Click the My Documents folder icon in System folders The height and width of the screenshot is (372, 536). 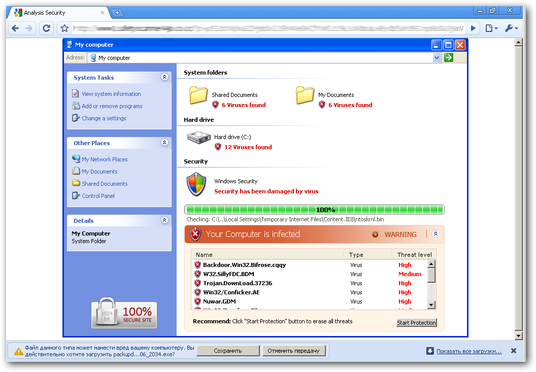point(305,95)
